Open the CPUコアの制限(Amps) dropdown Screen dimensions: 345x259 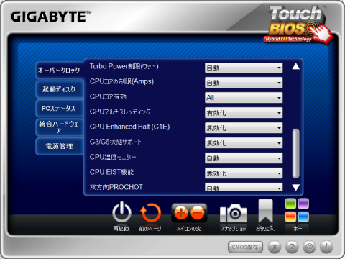pyautogui.click(x=244, y=83)
